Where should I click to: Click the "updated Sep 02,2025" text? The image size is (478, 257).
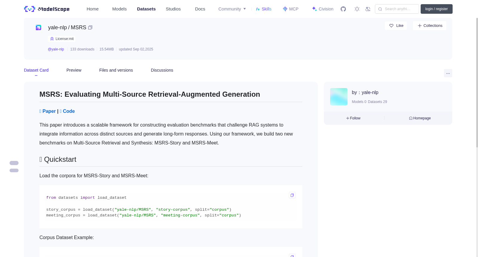pyautogui.click(x=136, y=49)
